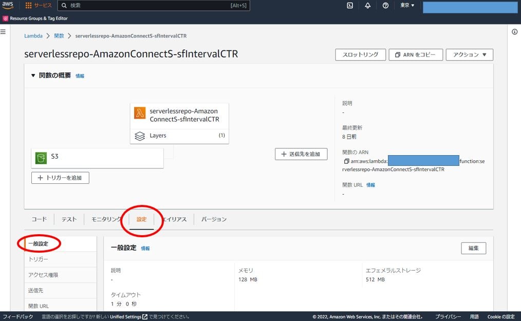Switch to the バージョン tab
Image resolution: width=521 pixels, height=321 pixels.
[214, 219]
